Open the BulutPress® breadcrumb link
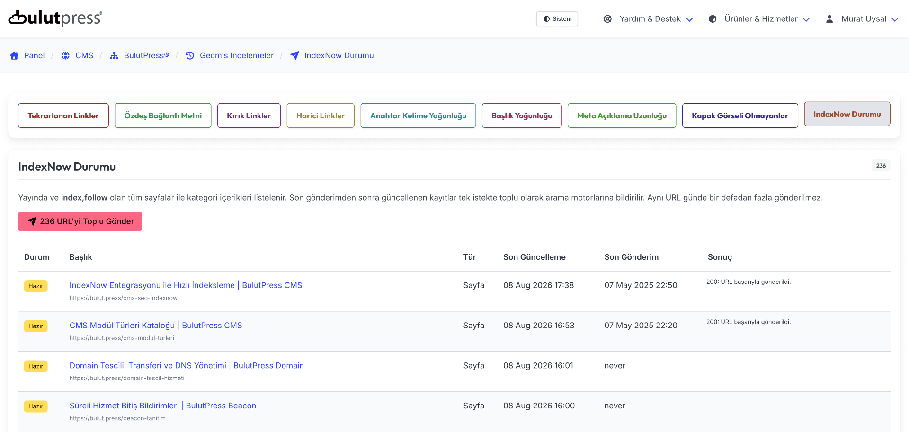The image size is (909, 432). coord(146,56)
